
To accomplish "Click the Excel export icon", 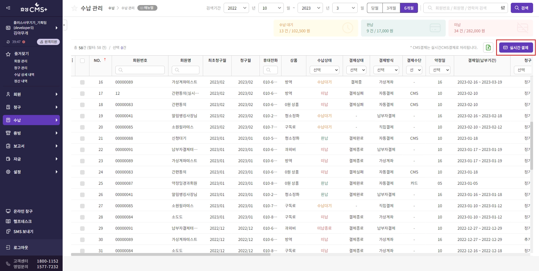I will click(x=488, y=48).
